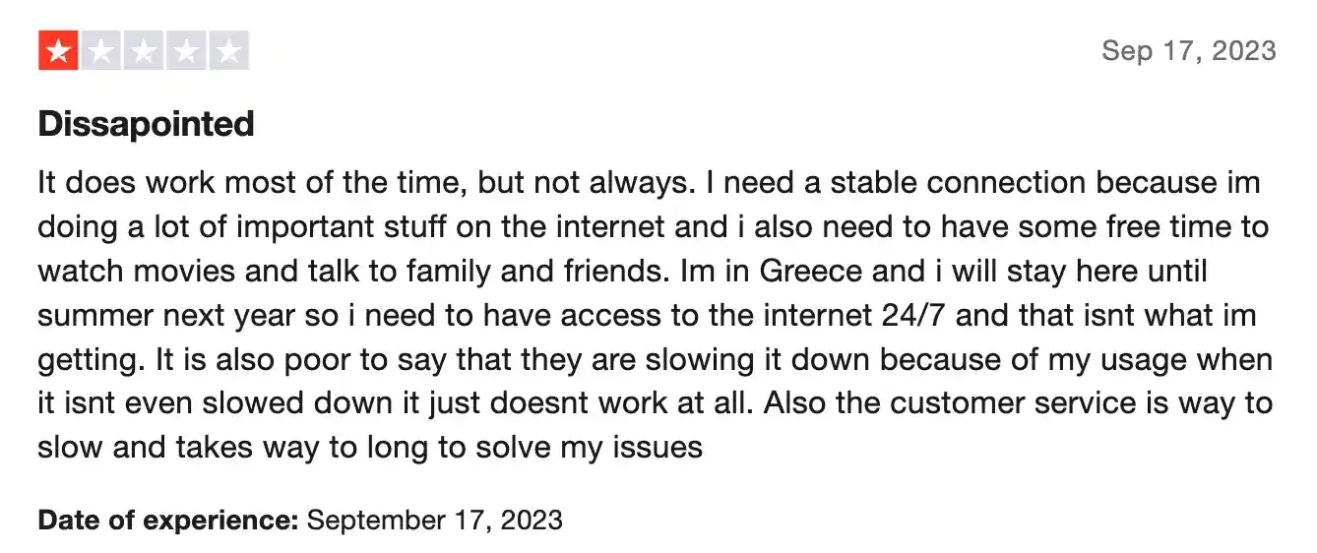Open the review dated Sep 17, 2023
The image size is (1317, 553).
1188,50
